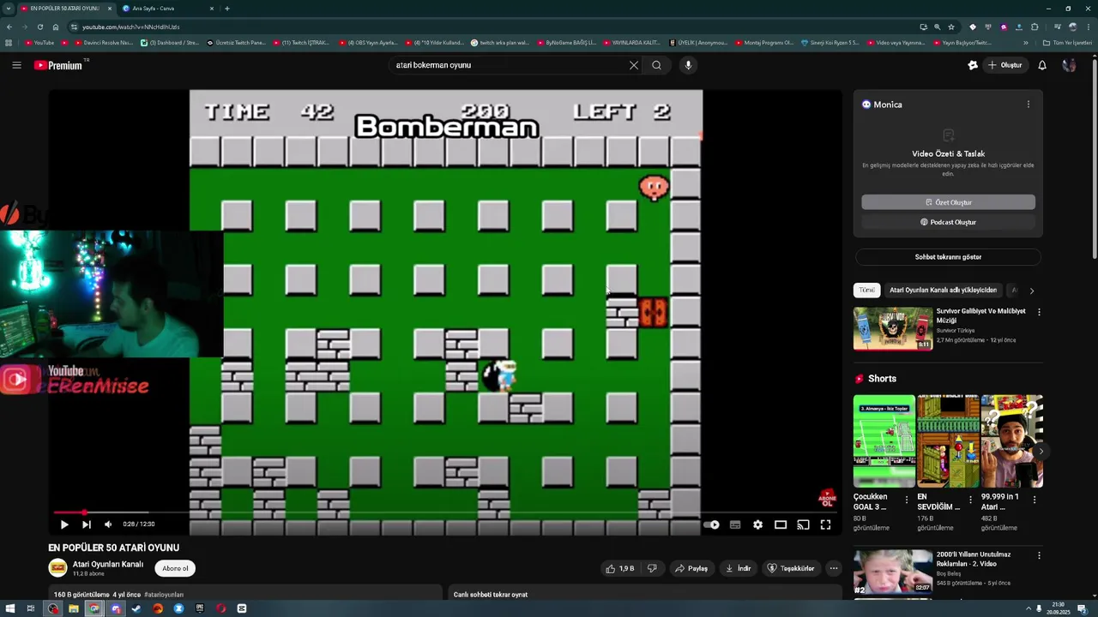This screenshot has height=617, width=1098.
Task: Open the account avatar menu
Action: pos(1069,65)
